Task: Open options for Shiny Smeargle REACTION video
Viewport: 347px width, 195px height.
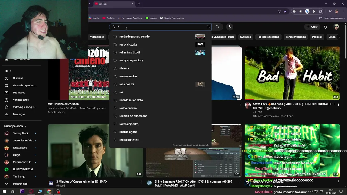Action: (240, 182)
